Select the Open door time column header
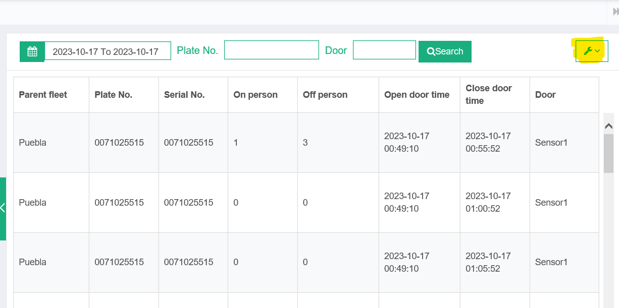Screen dimensions: 619x308 (x=417, y=95)
